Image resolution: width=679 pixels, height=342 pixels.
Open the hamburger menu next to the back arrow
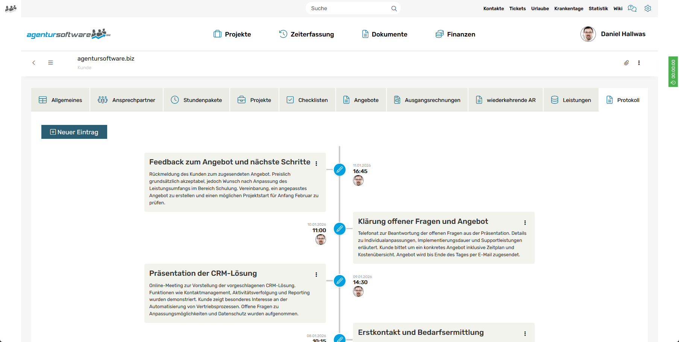click(x=51, y=62)
